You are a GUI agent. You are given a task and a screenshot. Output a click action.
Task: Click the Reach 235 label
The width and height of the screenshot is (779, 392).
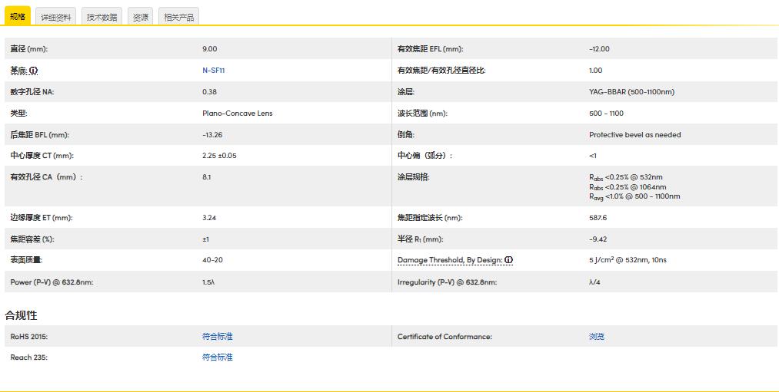click(x=28, y=357)
